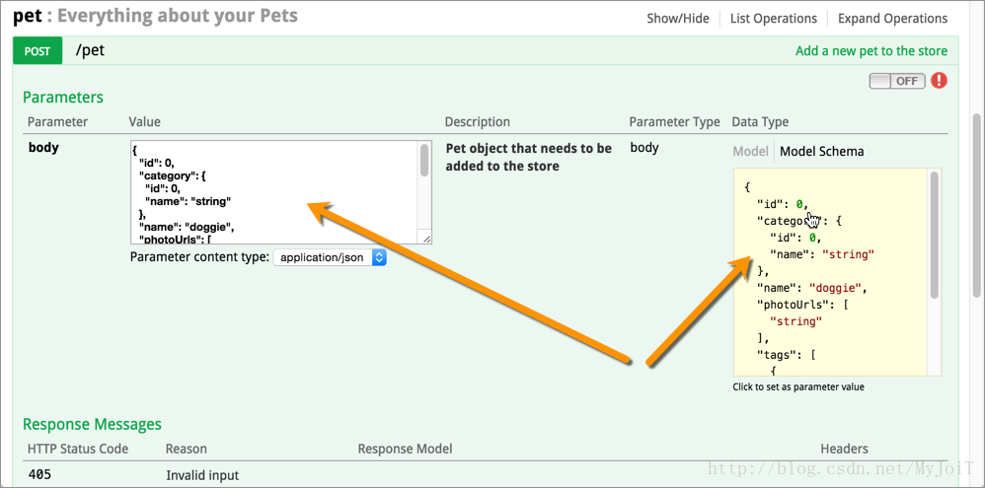This screenshot has height=488, width=985.
Task: Click the List Operations link
Action: click(x=774, y=18)
